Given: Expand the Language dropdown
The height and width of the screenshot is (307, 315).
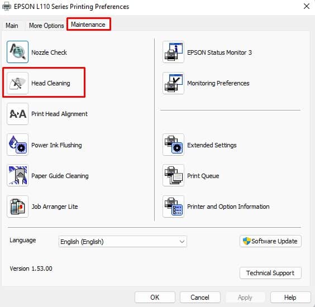Looking at the screenshot, I should click(x=123, y=242).
